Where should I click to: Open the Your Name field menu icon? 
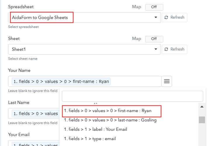tap(167, 81)
